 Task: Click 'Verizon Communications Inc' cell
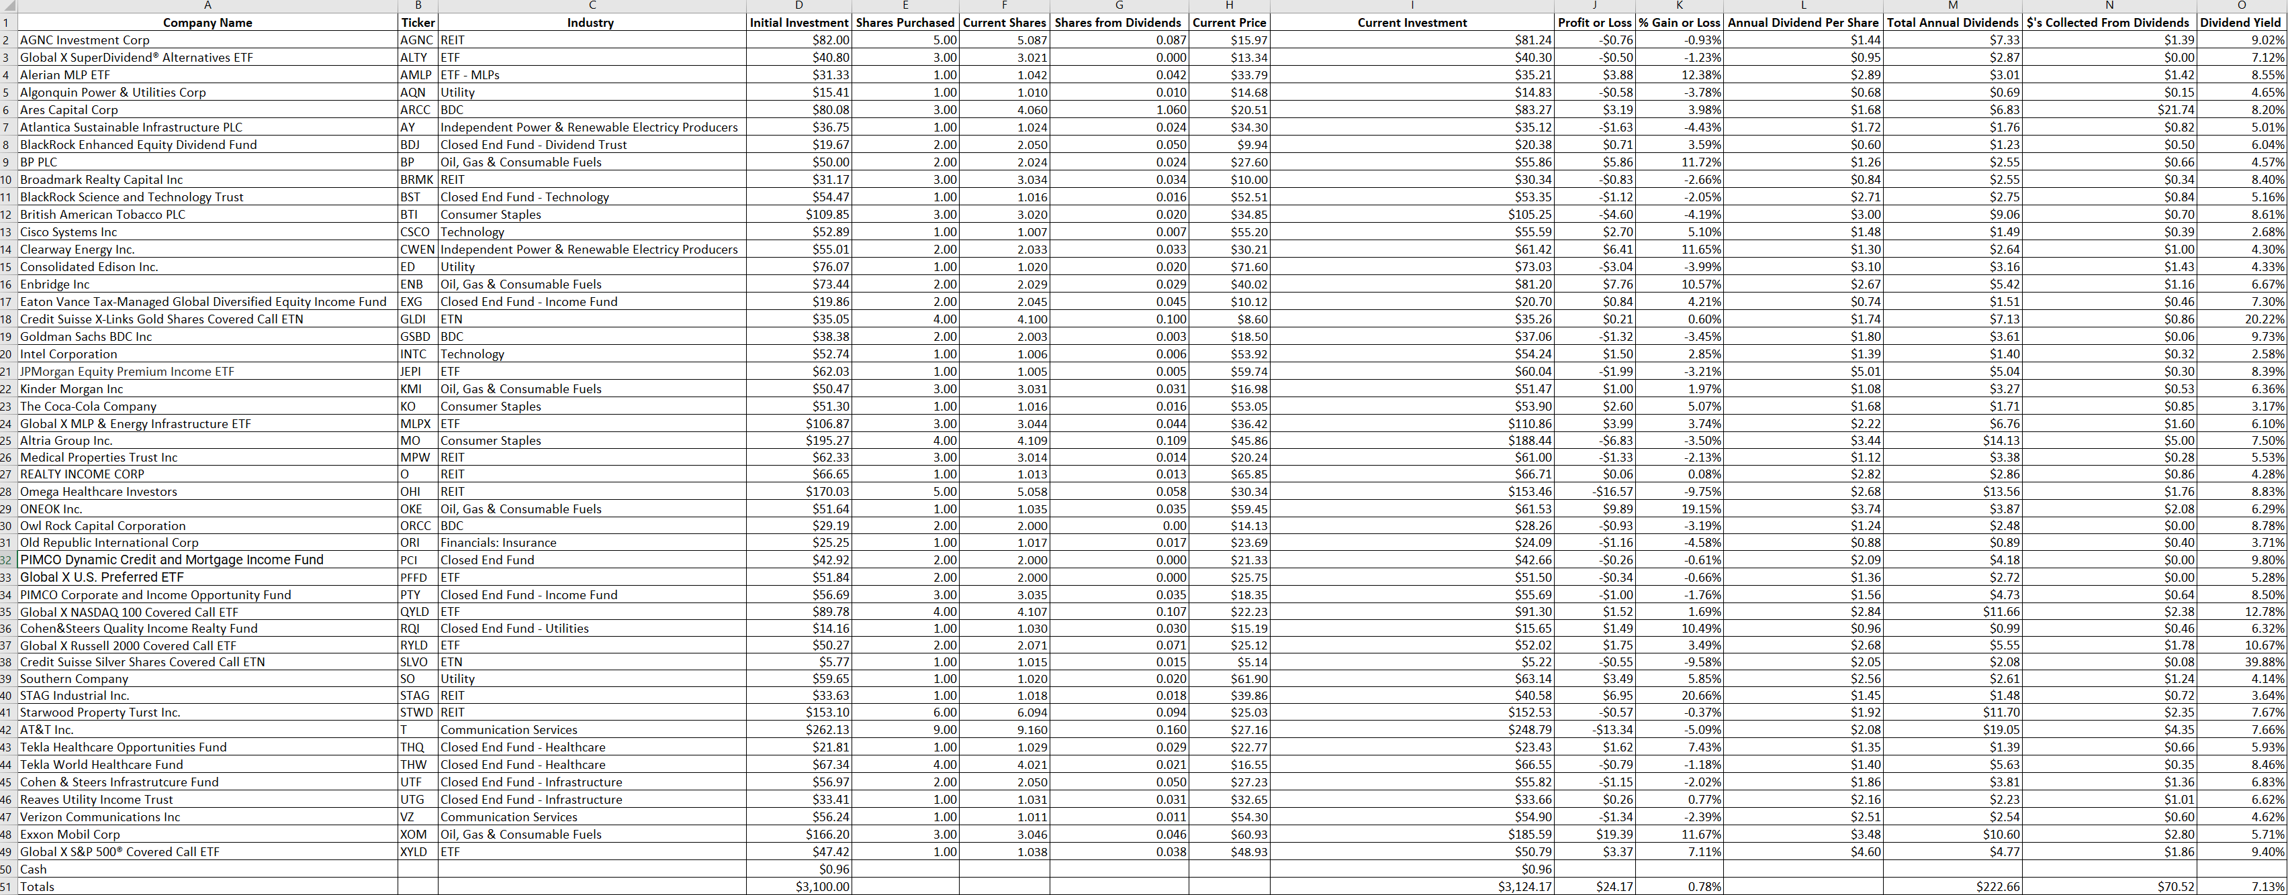click(x=207, y=817)
